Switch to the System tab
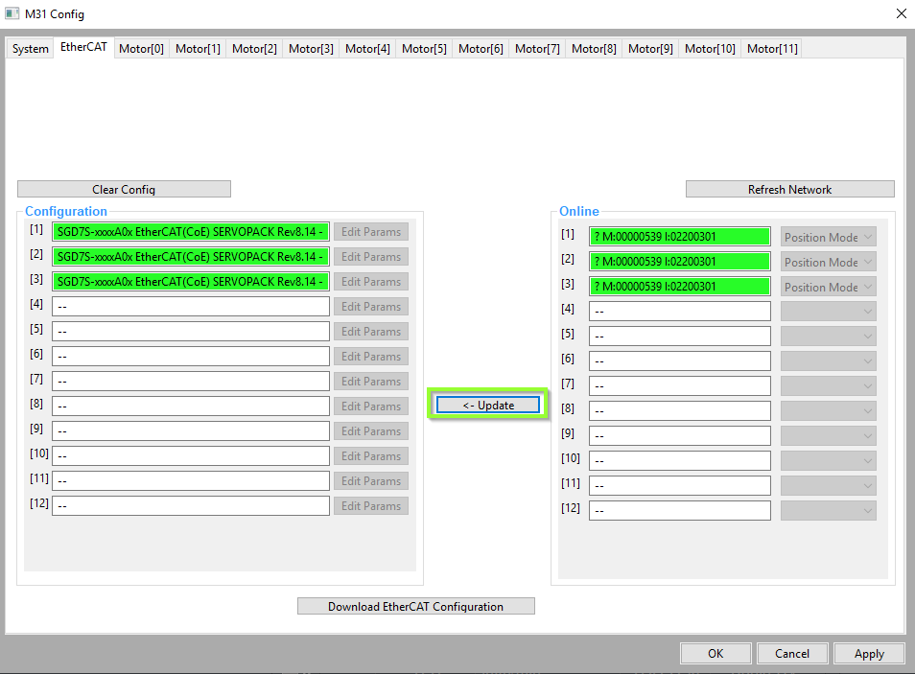The image size is (915, 674). coord(31,49)
